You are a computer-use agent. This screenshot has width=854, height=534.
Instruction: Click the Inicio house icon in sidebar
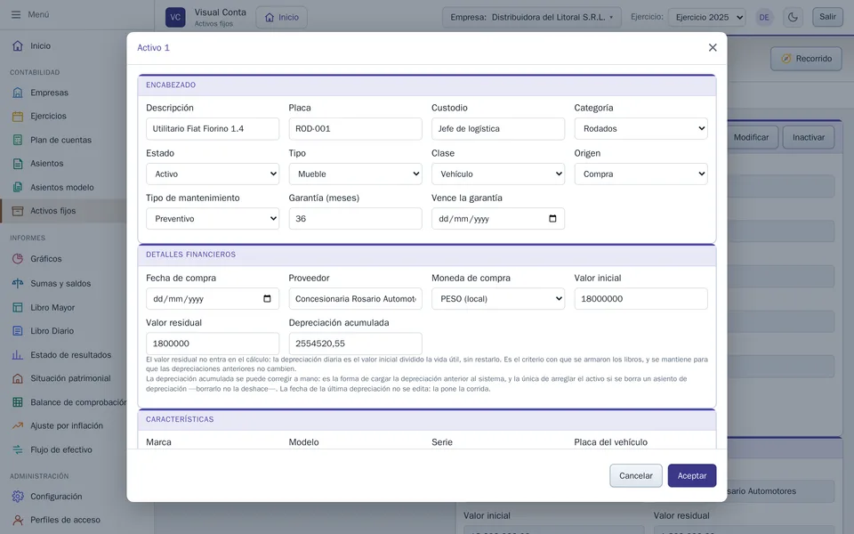(x=18, y=45)
